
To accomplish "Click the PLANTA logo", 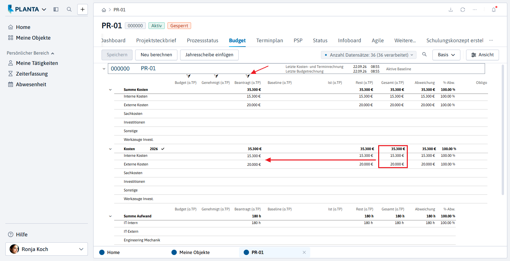I will 23,9.
